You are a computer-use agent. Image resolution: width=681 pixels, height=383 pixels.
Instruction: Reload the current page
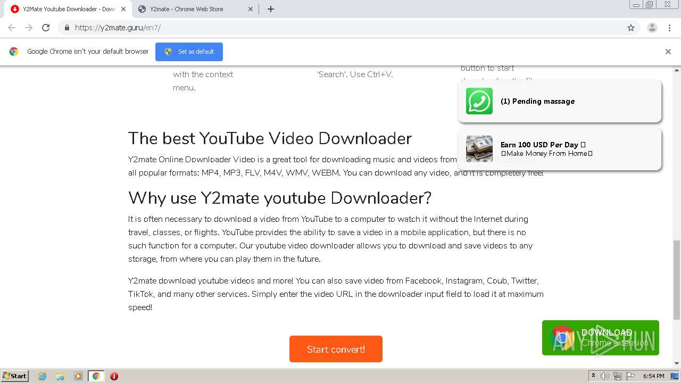click(x=46, y=28)
